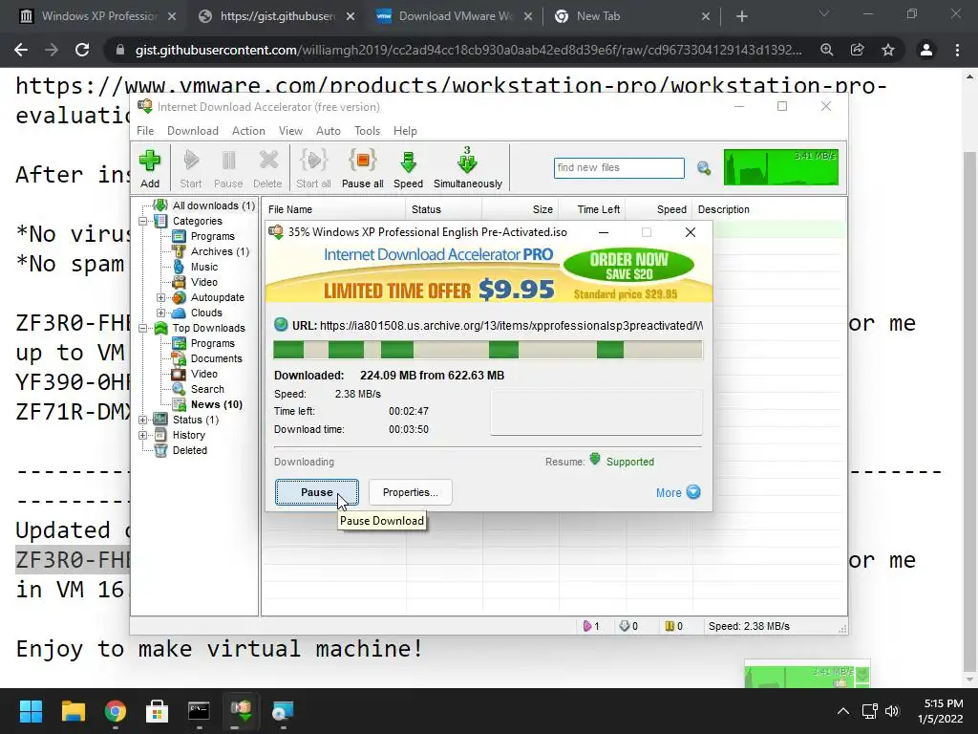Click the ORDER NOW banner button
978x734 pixels.
coord(628,266)
